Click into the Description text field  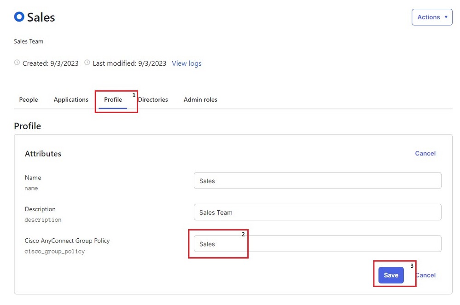pyautogui.click(x=317, y=213)
